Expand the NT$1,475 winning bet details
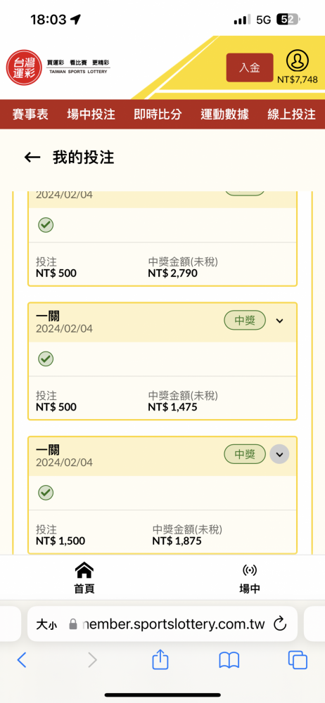Viewport: 325px width, 703px height. point(280,321)
